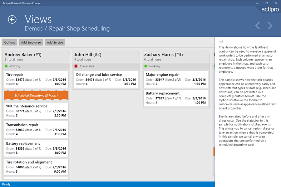This screenshot has height=187, width=281.
Task: Click John Hill's red Unavailable status square
Action: point(76,66)
